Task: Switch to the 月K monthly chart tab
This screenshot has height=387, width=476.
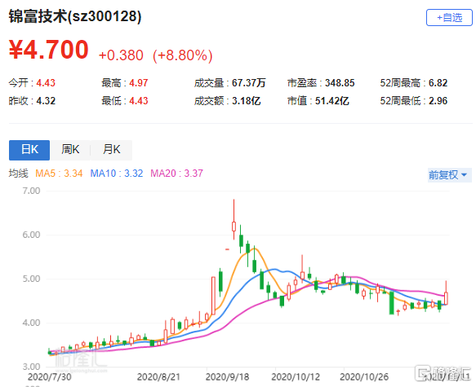Action: (x=111, y=150)
